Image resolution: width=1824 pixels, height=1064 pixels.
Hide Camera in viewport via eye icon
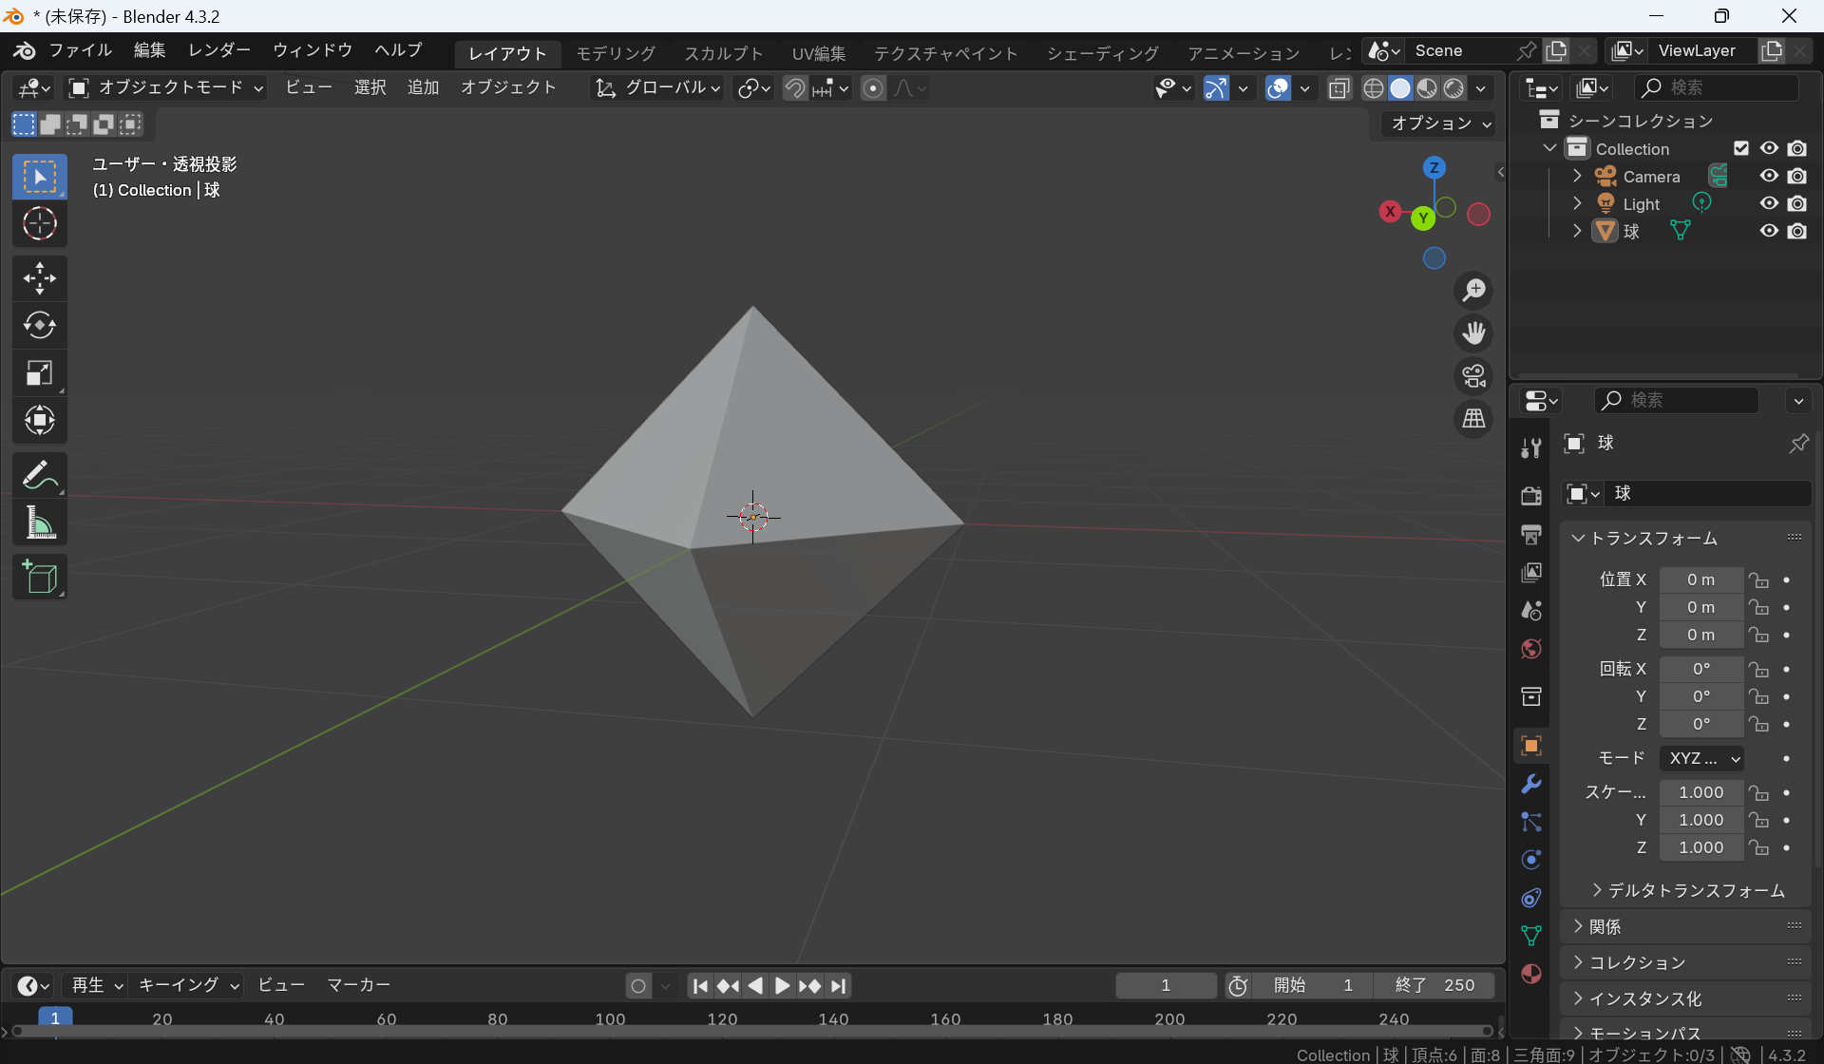[x=1769, y=176]
